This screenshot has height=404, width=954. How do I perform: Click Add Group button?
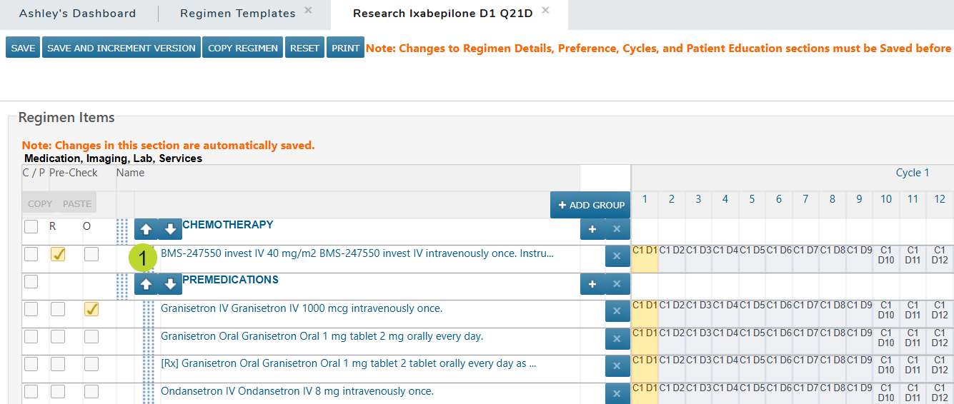click(590, 205)
